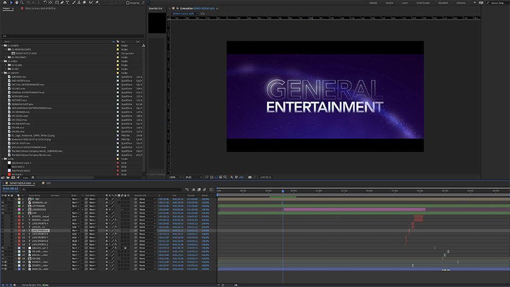Click label color swatch of LOGODOCKS layer

19,209
